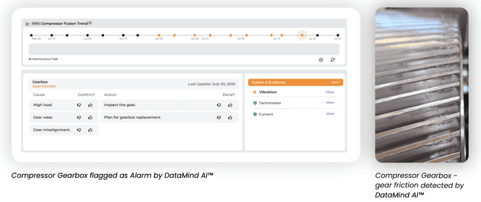The height and width of the screenshot is (202, 481).
Task: Select the Fusion & Evidence orange header
Action: tap(295, 82)
